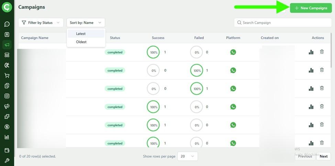Open the templates layout icon in the sidebar
Image resolution: width=335 pixels, height=166 pixels.
click(7, 55)
